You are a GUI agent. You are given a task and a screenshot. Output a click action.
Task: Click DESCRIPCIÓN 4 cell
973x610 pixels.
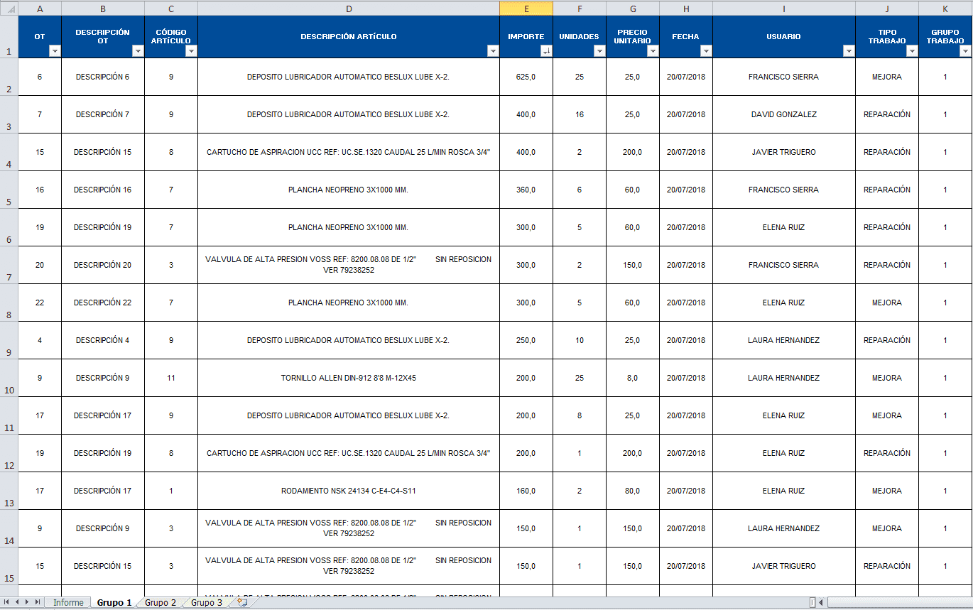click(x=103, y=340)
